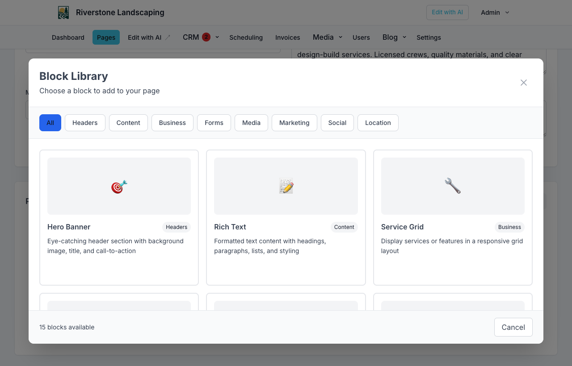Expand the CRM menu chevron
The height and width of the screenshot is (366, 572).
(217, 37)
